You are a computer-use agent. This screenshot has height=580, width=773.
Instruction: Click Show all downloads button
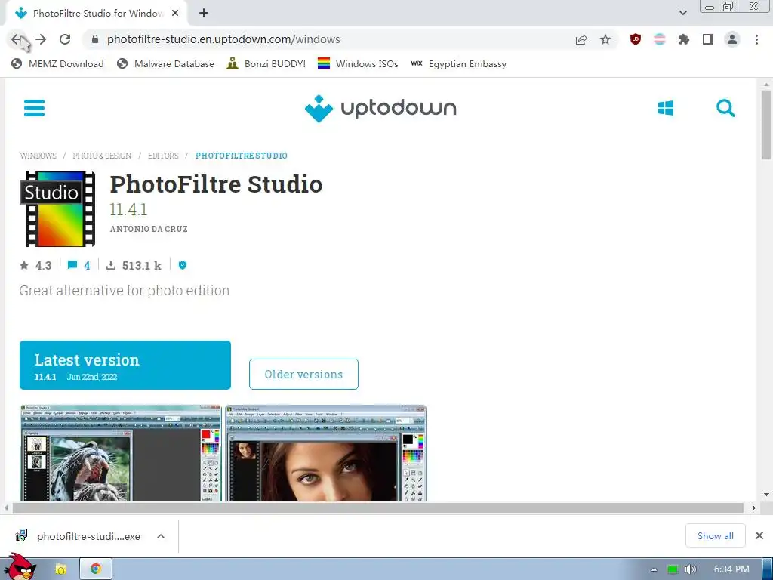coord(716,535)
